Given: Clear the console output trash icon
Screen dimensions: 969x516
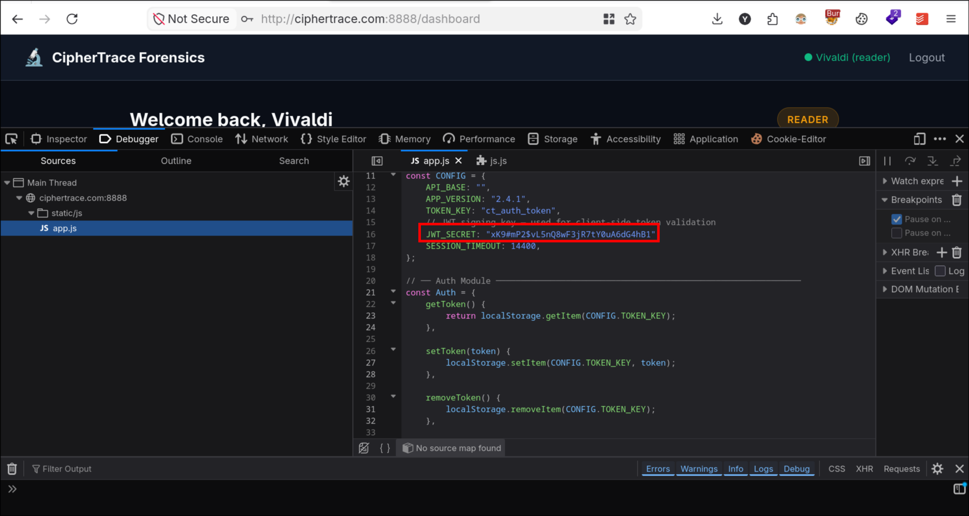Looking at the screenshot, I should (x=12, y=469).
